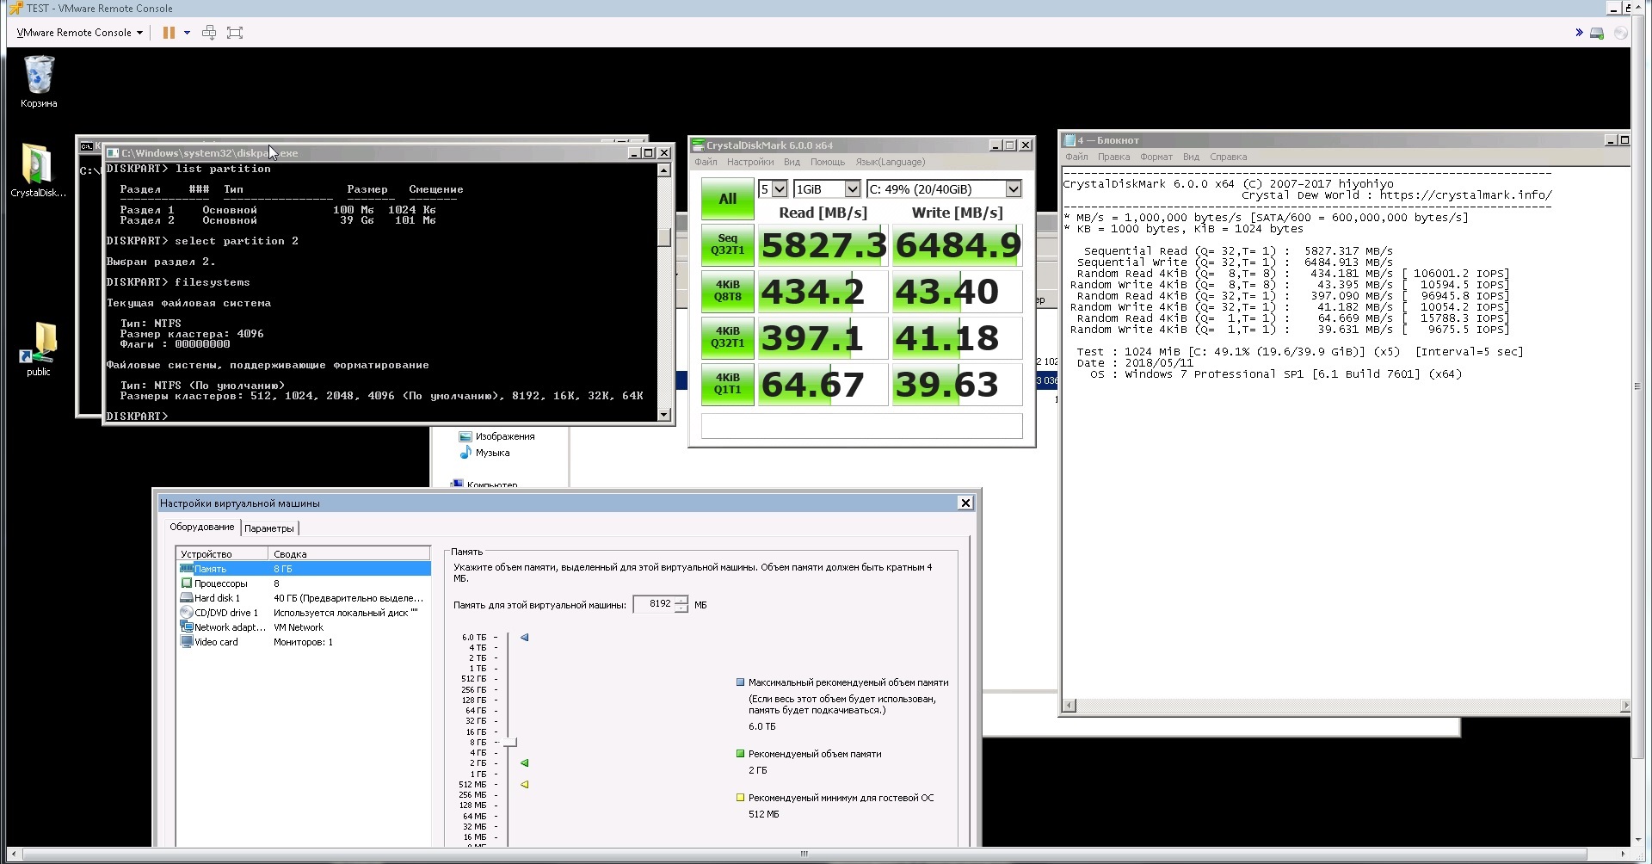Open Изображения library in Explorer
Viewport: 1652px width, 864px height.
click(497, 436)
